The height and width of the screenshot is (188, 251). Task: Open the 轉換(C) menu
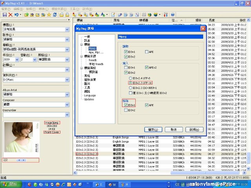coord(44,9)
